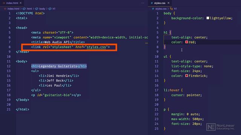Click the Jimi Hendrix list item line
Viewport: 241px width, 135px height.
[59, 76]
